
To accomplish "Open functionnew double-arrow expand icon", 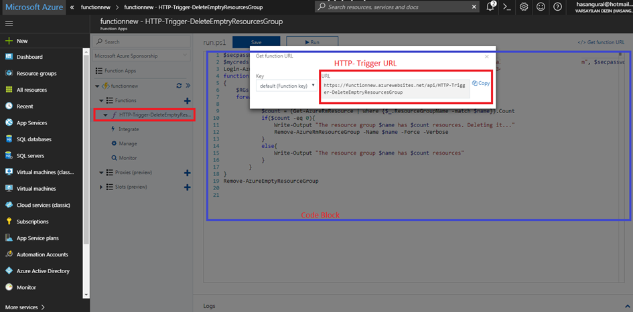I will pyautogui.click(x=188, y=86).
